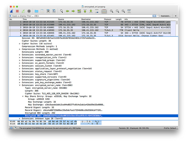Expand the Cipher Suites (18 suites) node
The height and width of the screenshot is (142, 187).
(x=20, y=43)
